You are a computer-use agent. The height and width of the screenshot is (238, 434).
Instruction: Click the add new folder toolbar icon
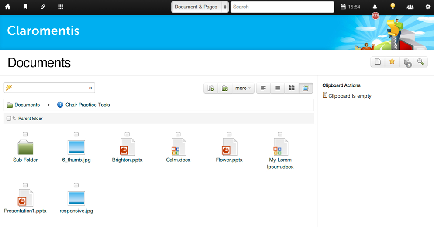(225, 88)
